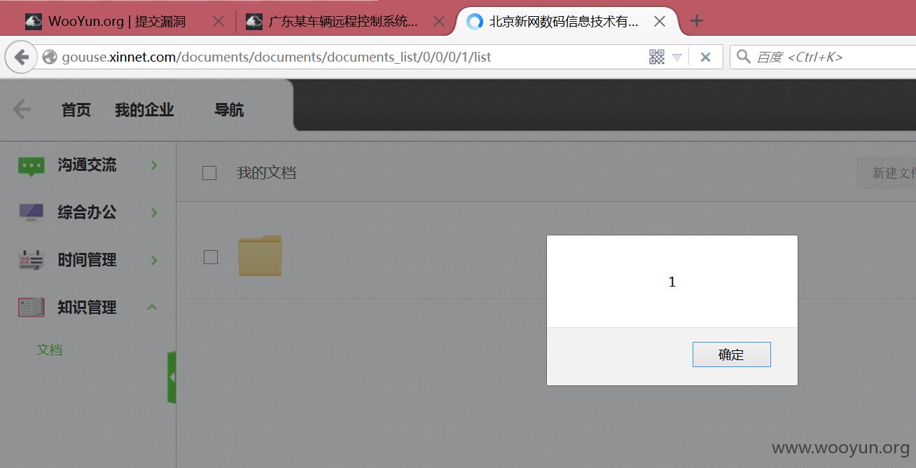Stop page loading with the X icon
Viewport: 916px width, 468px height.
(x=705, y=57)
